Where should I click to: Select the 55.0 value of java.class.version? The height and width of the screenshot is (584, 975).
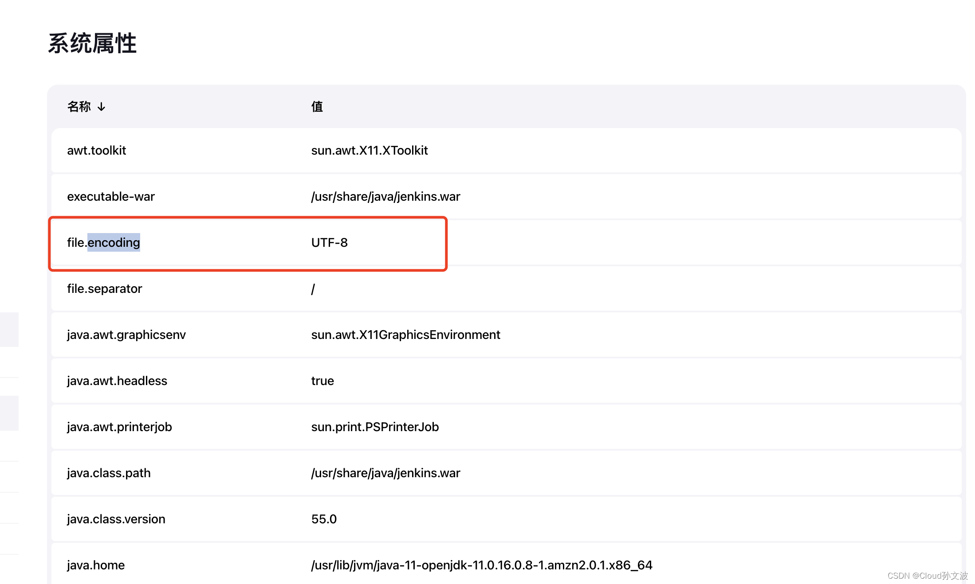(323, 519)
